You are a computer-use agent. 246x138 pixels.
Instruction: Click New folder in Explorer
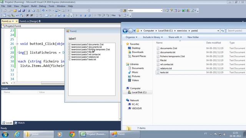pyautogui.click(x=193, y=37)
